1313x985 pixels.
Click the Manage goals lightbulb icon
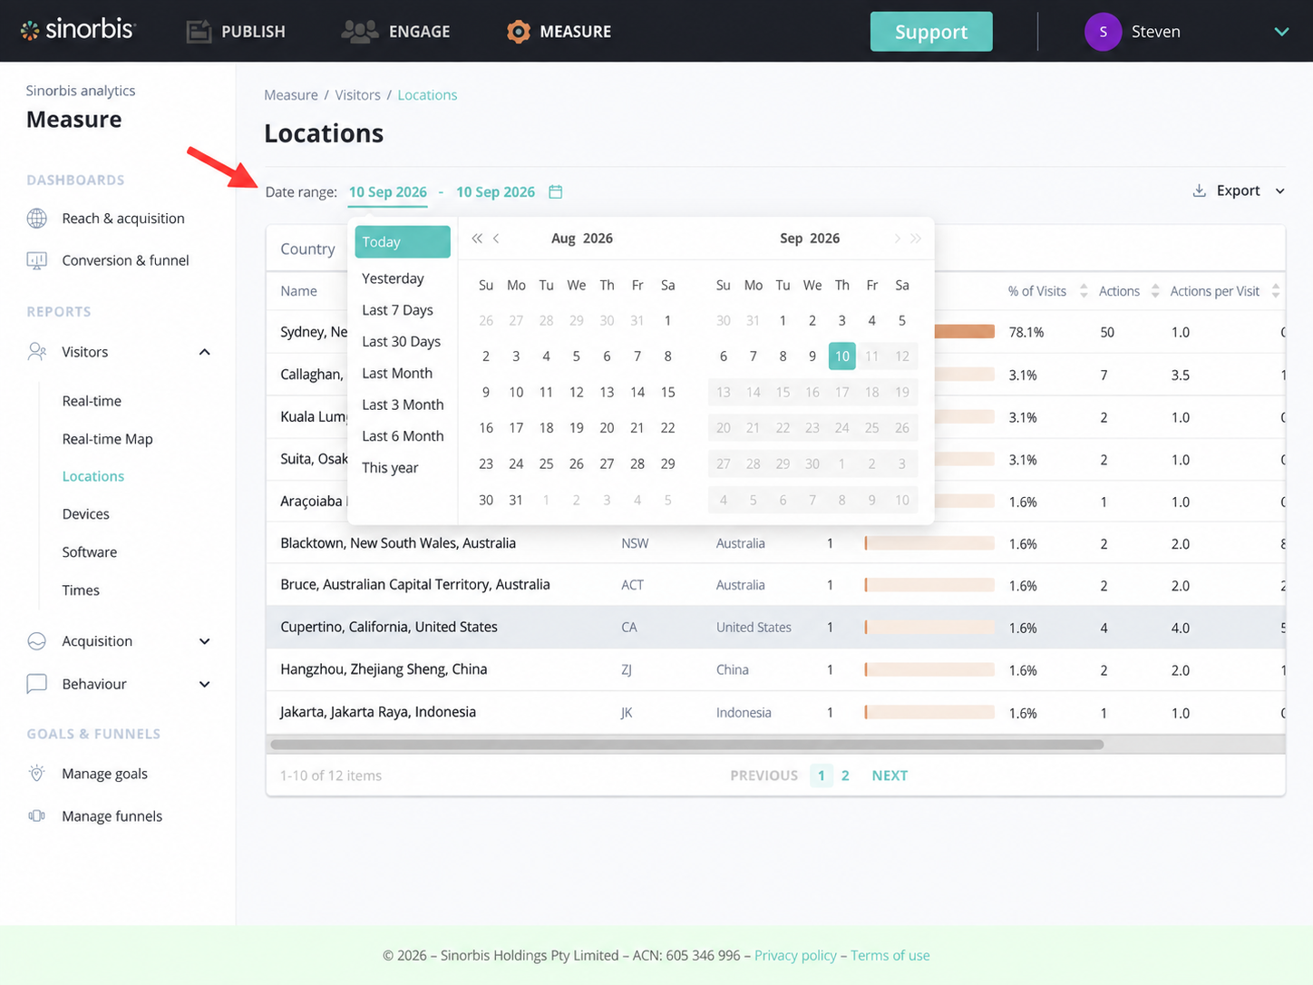click(37, 774)
